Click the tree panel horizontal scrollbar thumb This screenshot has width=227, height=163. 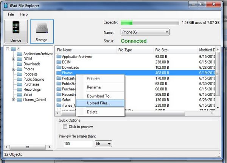point(28,147)
